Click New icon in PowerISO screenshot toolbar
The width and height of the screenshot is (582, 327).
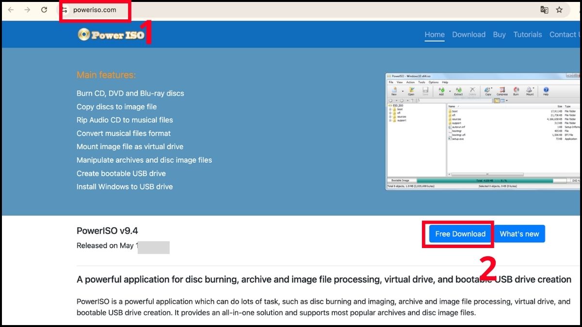[x=394, y=91]
